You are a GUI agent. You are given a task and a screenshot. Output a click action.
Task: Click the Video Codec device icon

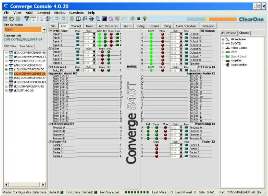(227, 48)
